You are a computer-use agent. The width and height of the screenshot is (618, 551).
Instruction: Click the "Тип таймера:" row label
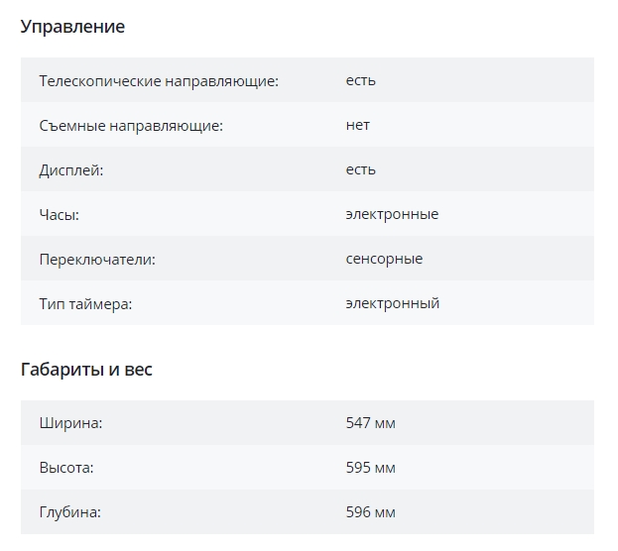coord(85,304)
